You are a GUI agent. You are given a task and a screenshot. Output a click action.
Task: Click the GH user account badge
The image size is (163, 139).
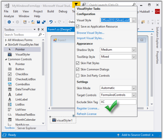[x=157, y=11]
